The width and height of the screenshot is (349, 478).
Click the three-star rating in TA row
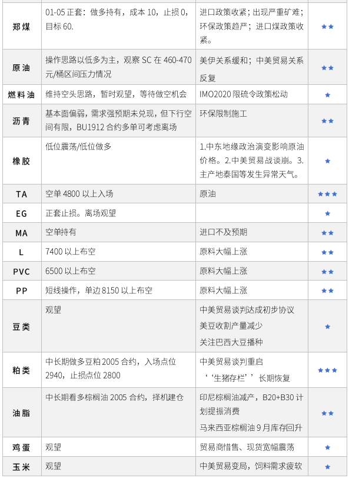point(327,194)
